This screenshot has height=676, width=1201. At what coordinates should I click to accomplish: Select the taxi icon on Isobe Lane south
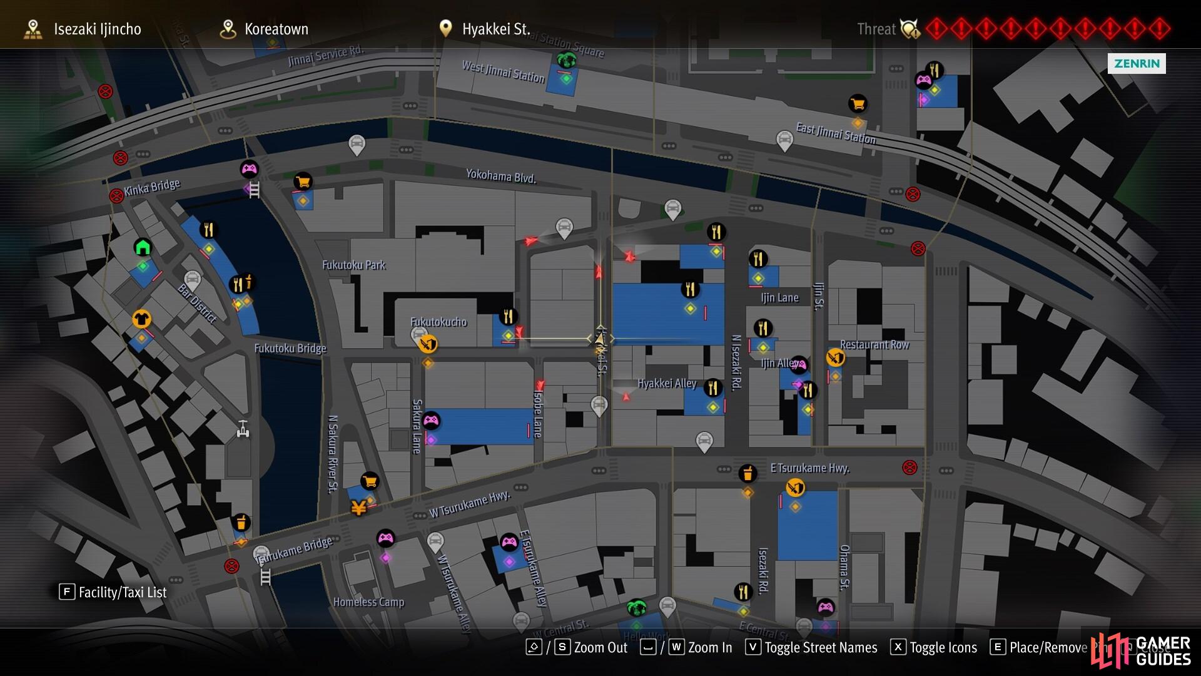599,406
